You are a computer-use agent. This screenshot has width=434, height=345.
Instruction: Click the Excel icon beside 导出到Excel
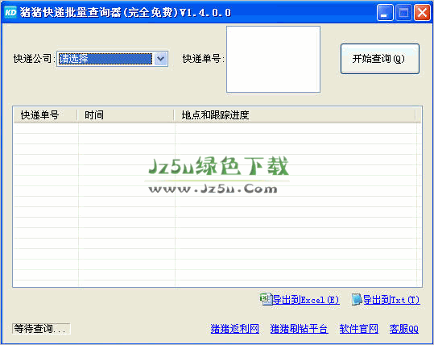point(266,299)
